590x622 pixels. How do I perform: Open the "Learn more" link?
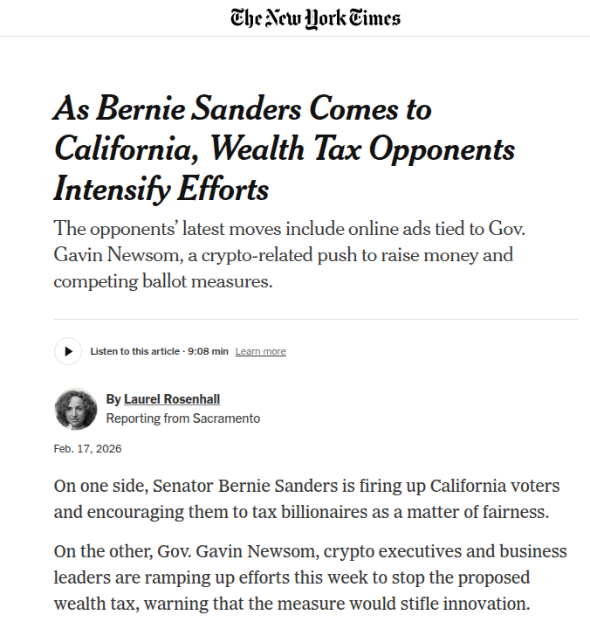(x=260, y=352)
